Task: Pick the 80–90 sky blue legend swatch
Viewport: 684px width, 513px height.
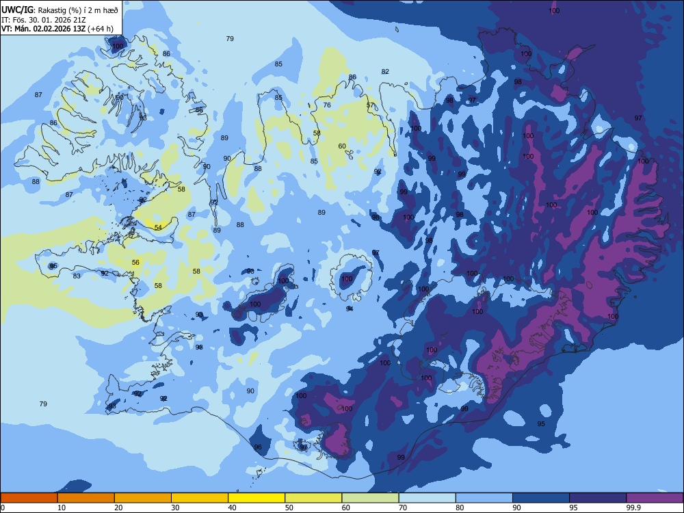Action: click(x=484, y=498)
